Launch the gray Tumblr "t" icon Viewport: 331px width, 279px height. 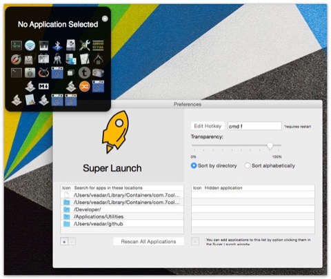pos(84,73)
